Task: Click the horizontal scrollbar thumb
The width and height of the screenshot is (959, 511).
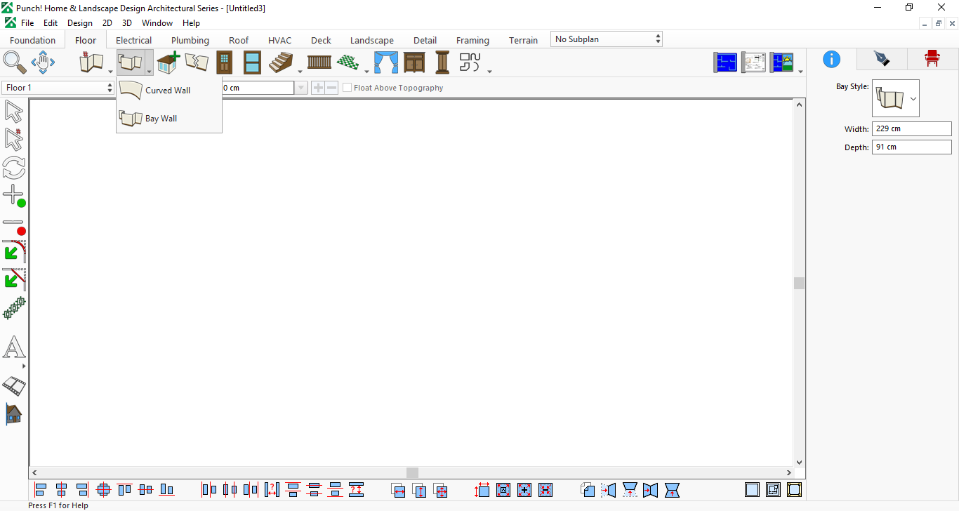Action: click(x=413, y=473)
